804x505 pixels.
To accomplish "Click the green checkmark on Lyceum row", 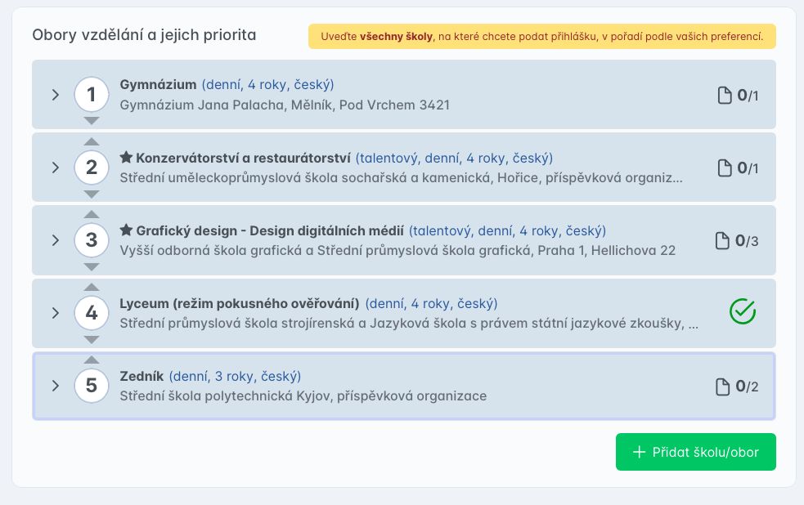I will pos(742,311).
